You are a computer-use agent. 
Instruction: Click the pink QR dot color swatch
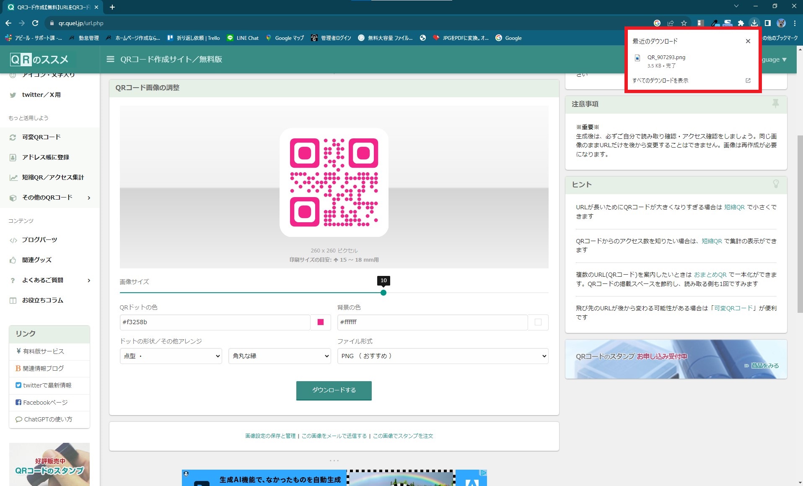pos(321,322)
